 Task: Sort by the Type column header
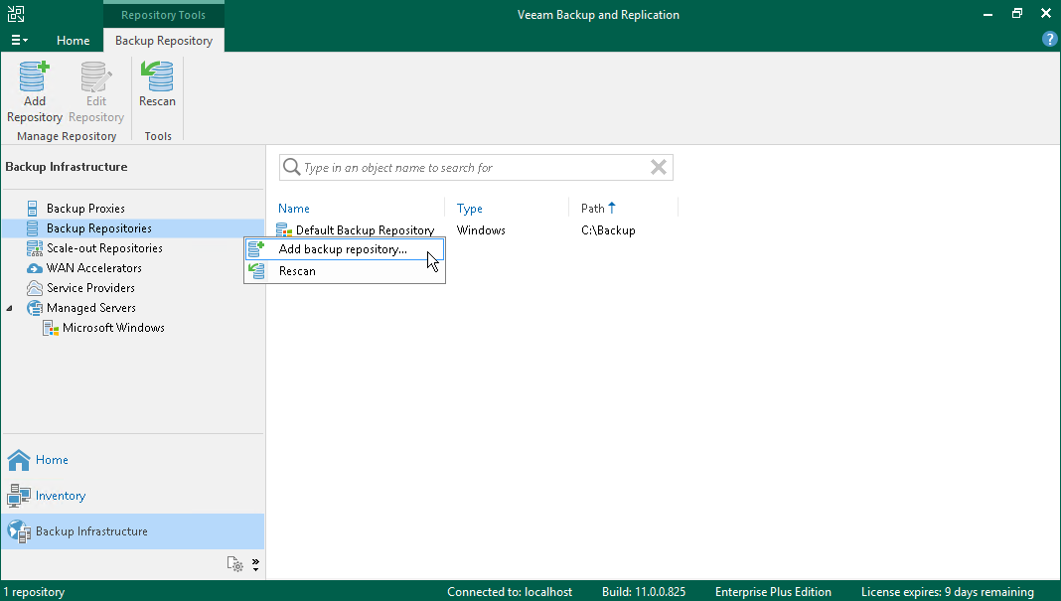point(470,209)
